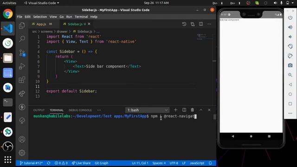This screenshot has width=297, height=167.
Task: Split the editor to the right
Action: (201, 24)
